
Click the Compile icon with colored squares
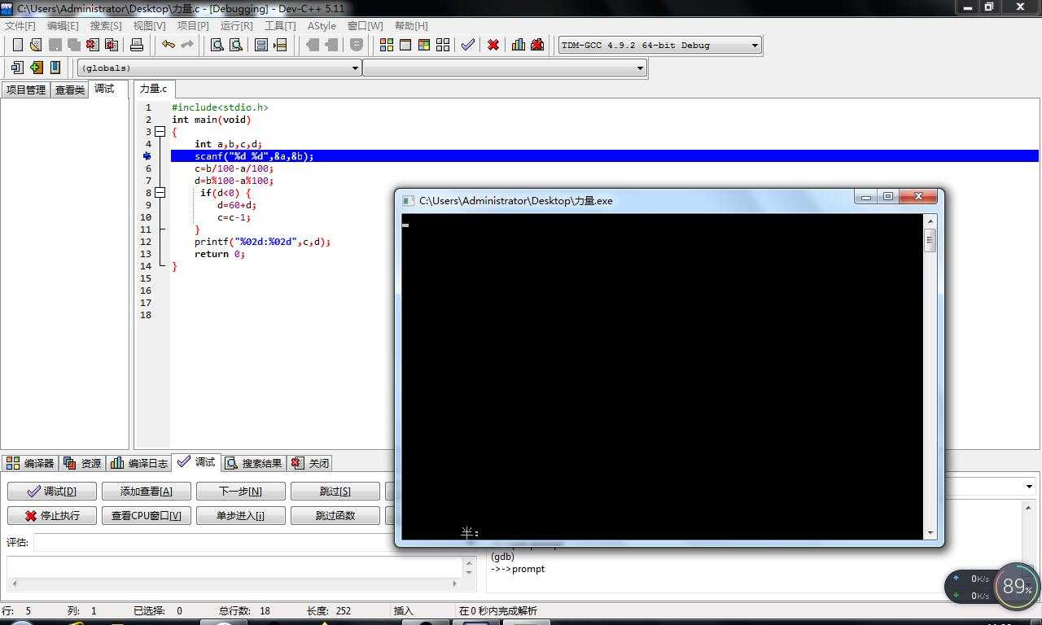[x=387, y=45]
